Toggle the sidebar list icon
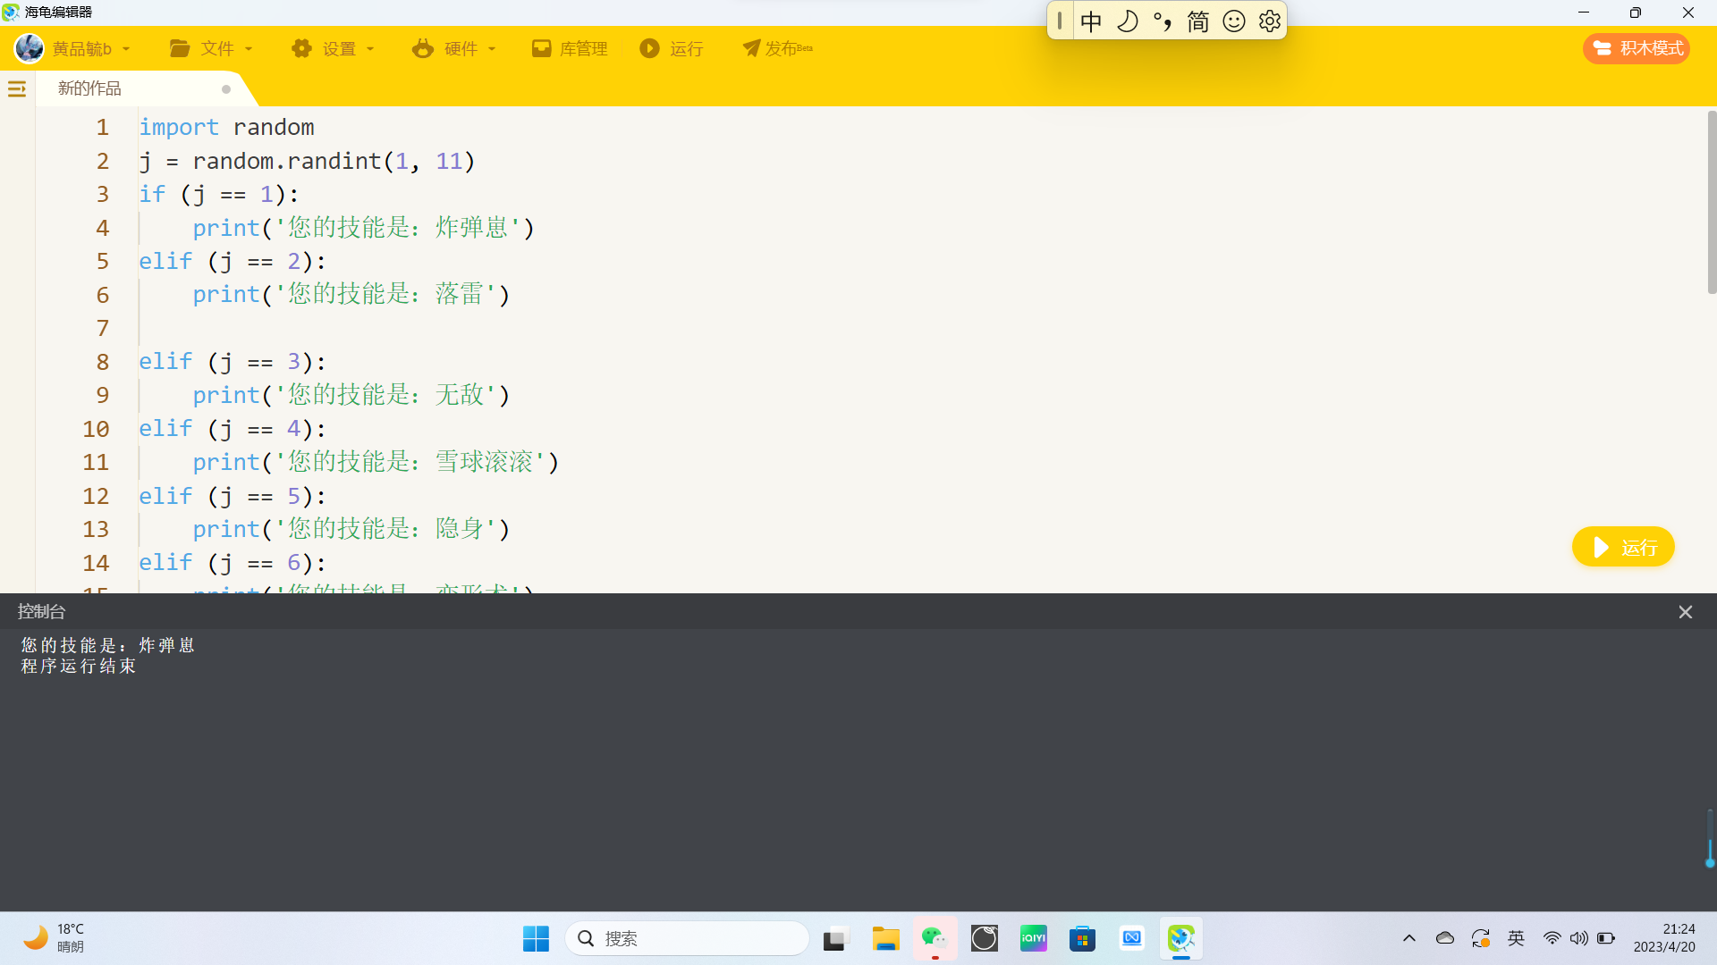The width and height of the screenshot is (1717, 965). pos(17,88)
